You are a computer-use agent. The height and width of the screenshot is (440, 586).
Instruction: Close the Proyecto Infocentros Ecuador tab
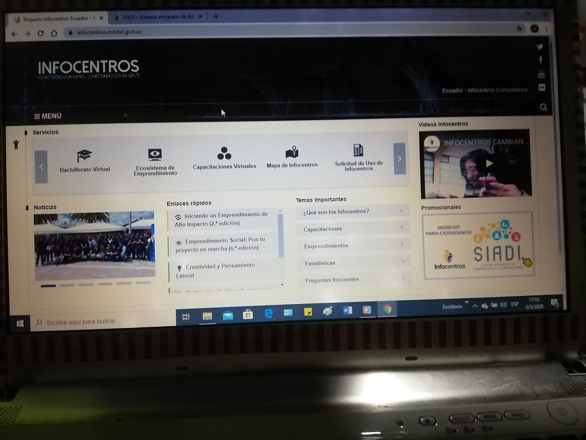coord(101,17)
